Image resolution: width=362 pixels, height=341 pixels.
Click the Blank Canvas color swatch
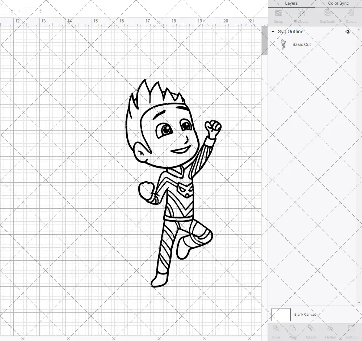[x=281, y=314]
